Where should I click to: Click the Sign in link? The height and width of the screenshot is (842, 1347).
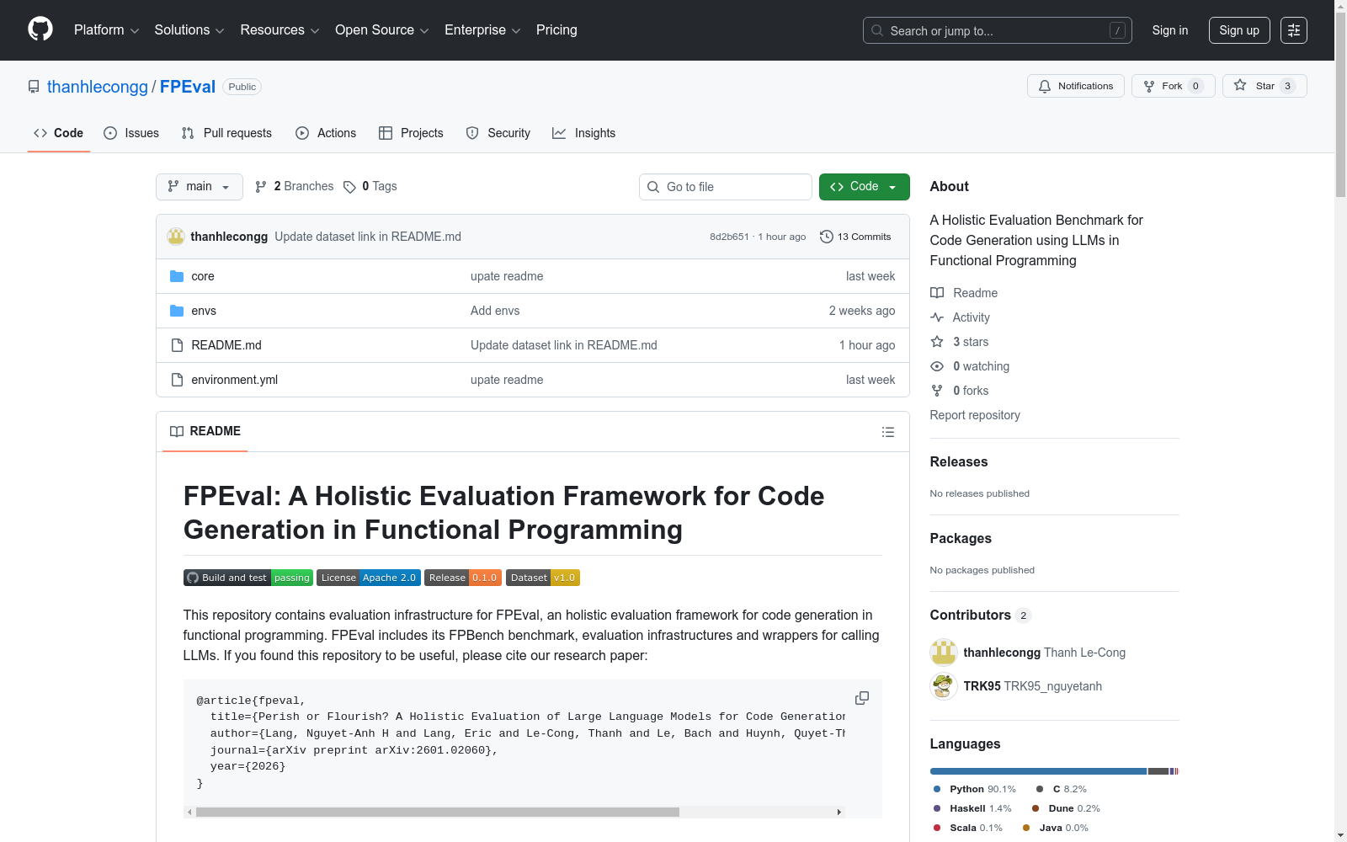(1170, 30)
